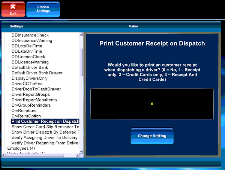The height and width of the screenshot is (170, 225).
Task: Select DriverDropToCashDrawer in the list
Action: pyautogui.click(x=36, y=89)
